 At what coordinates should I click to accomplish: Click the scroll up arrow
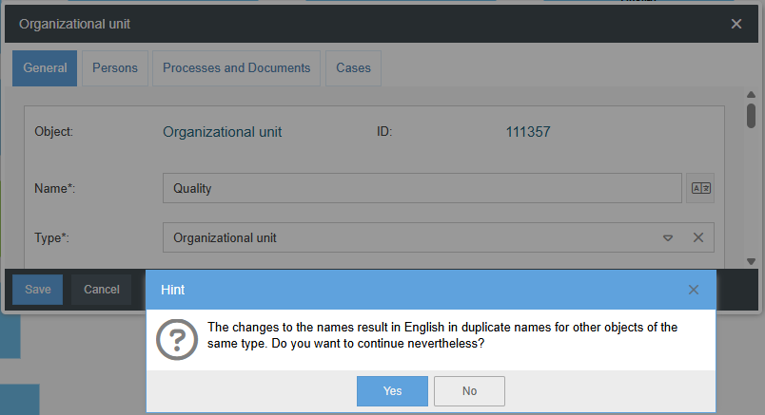752,95
